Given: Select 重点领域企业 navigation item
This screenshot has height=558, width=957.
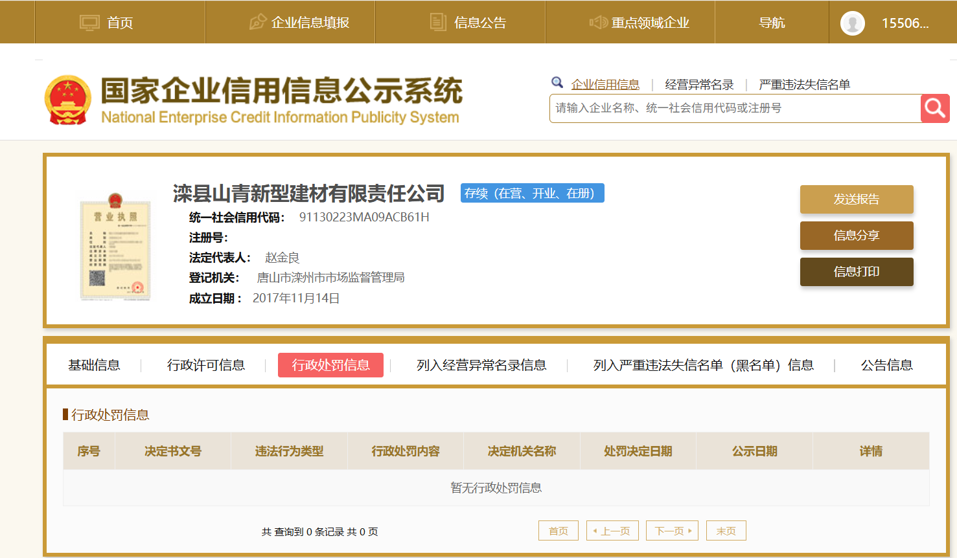Looking at the screenshot, I should (x=639, y=23).
